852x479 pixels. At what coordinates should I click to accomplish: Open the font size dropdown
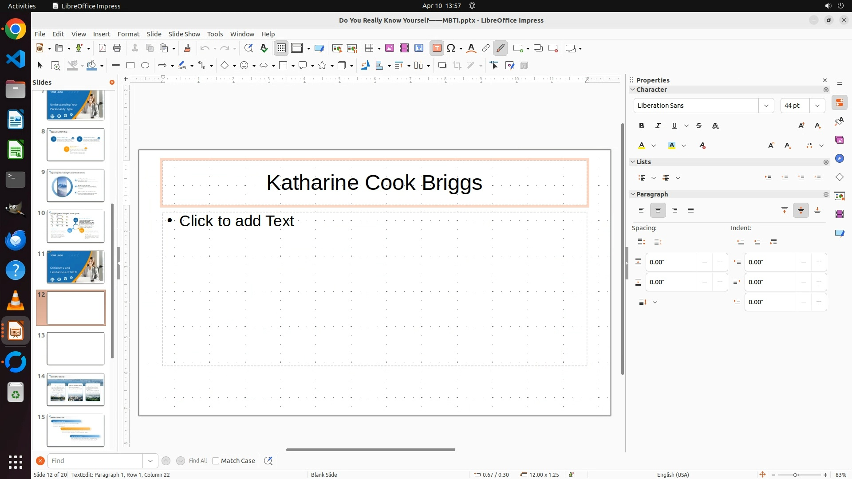pos(817,106)
